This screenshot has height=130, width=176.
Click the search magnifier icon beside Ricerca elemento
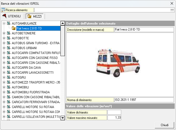point(3,10)
